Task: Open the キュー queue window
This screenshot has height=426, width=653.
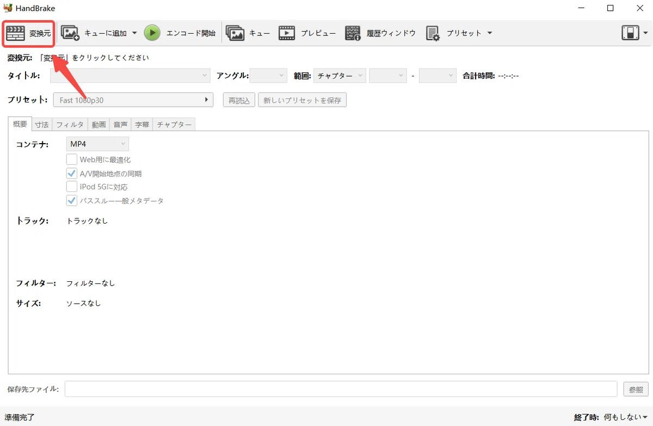Action: coord(248,33)
